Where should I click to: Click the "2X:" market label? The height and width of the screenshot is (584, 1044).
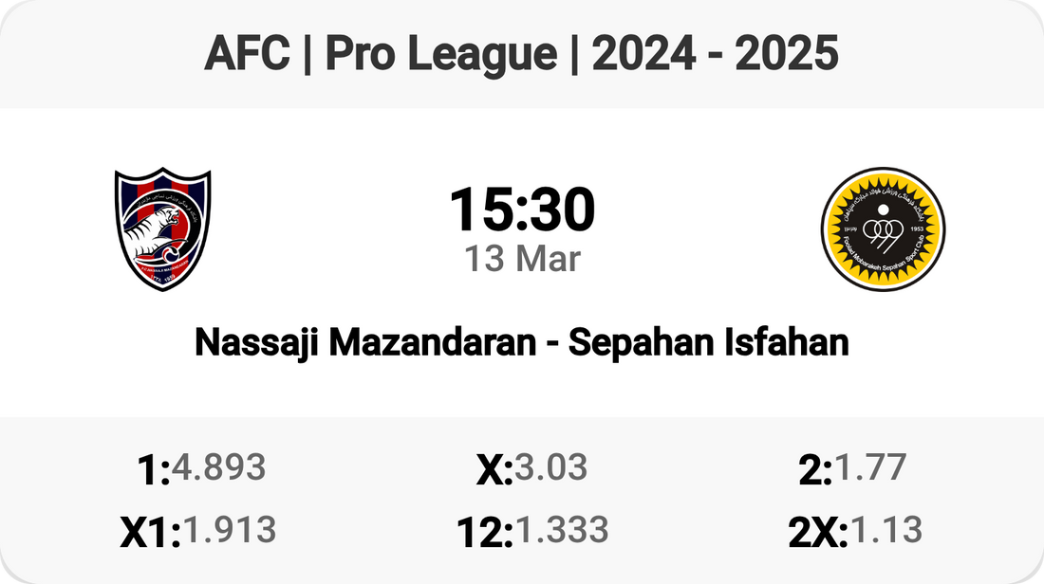click(x=817, y=533)
